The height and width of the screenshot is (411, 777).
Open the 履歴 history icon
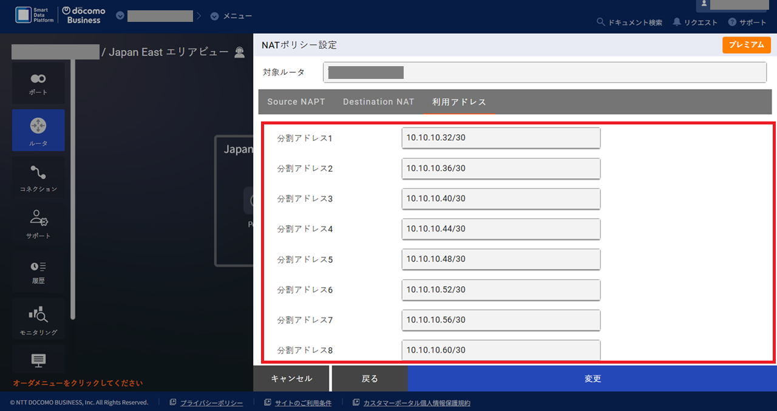[38, 271]
